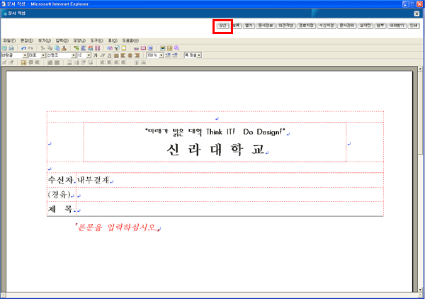The image size is (425, 299).
Task: Click the yellow note icon
Action: pyautogui.click(x=124, y=48)
